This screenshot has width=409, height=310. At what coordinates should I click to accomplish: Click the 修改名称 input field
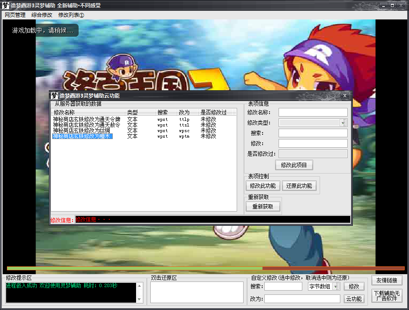coord(313,112)
